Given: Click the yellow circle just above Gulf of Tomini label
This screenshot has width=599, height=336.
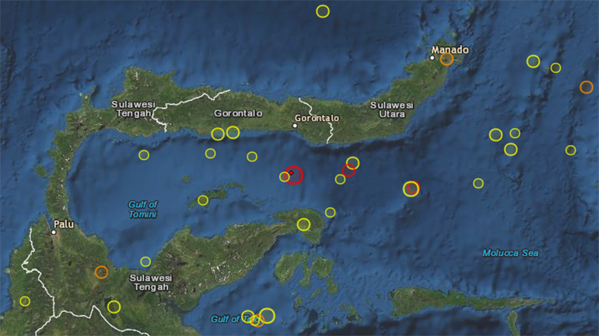Looking at the screenshot, I should pos(144,155).
